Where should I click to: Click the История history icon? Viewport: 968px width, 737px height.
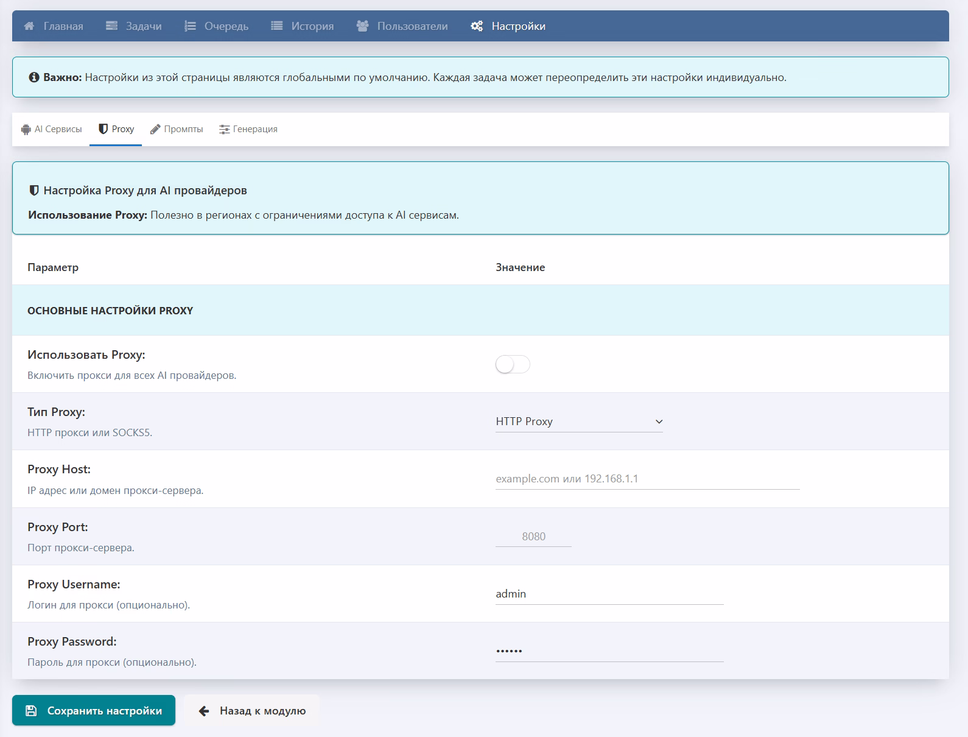(277, 26)
